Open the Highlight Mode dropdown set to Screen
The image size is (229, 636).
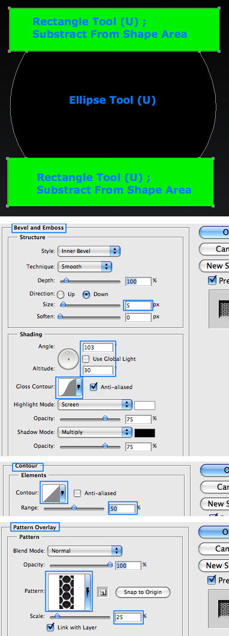(95, 405)
